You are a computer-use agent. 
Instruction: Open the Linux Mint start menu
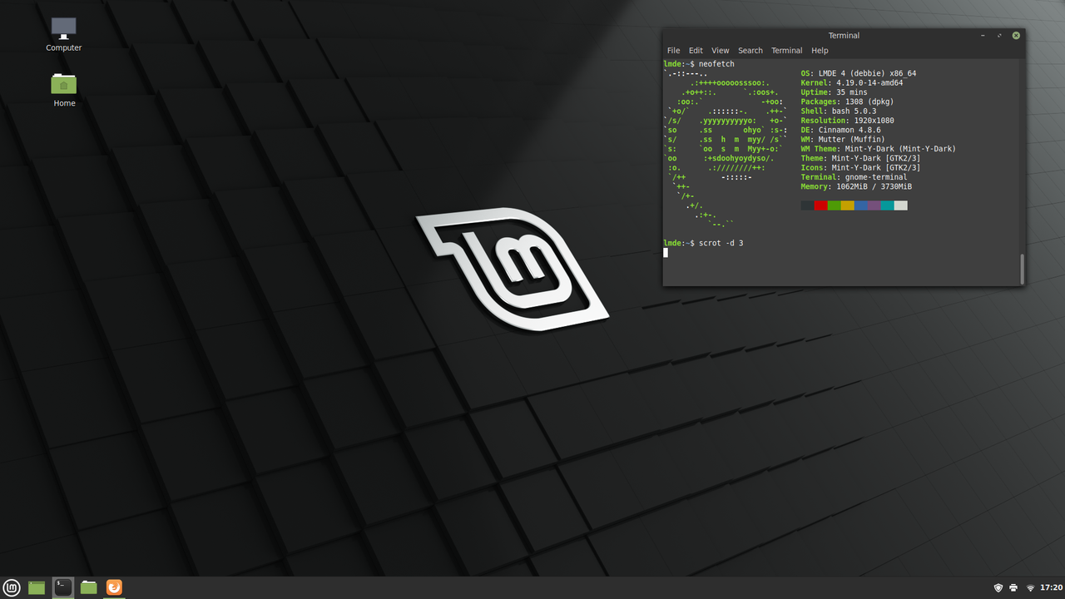(x=11, y=587)
